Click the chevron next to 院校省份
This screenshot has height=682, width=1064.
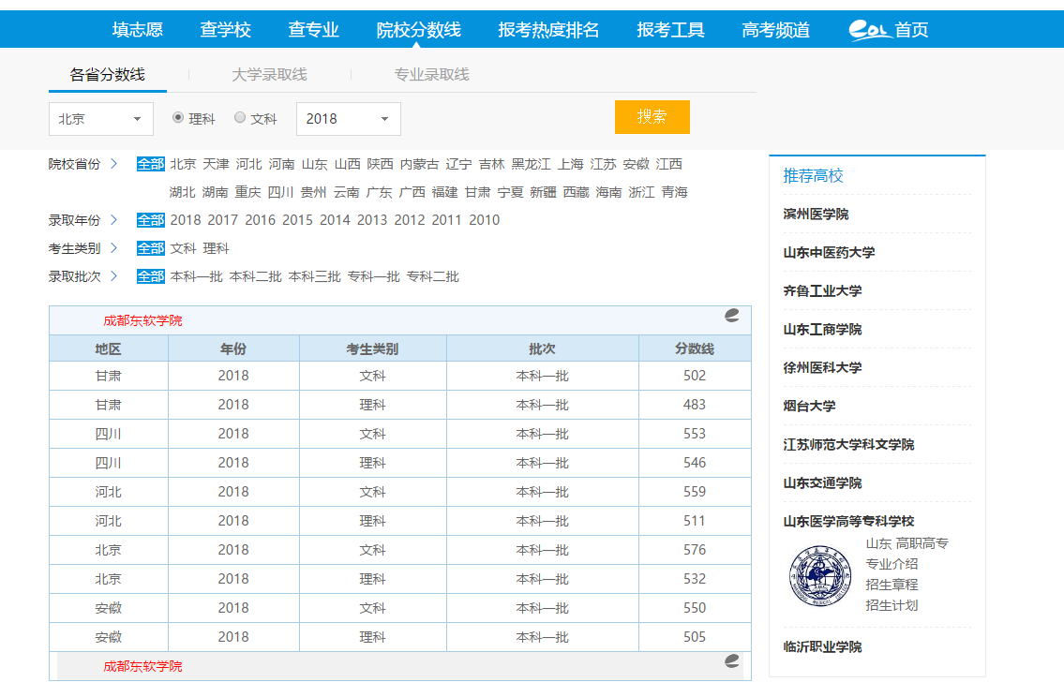tap(114, 163)
